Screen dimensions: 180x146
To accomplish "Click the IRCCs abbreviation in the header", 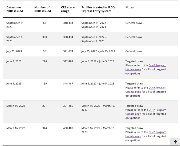I will pyautogui.click(x=112, y=7).
